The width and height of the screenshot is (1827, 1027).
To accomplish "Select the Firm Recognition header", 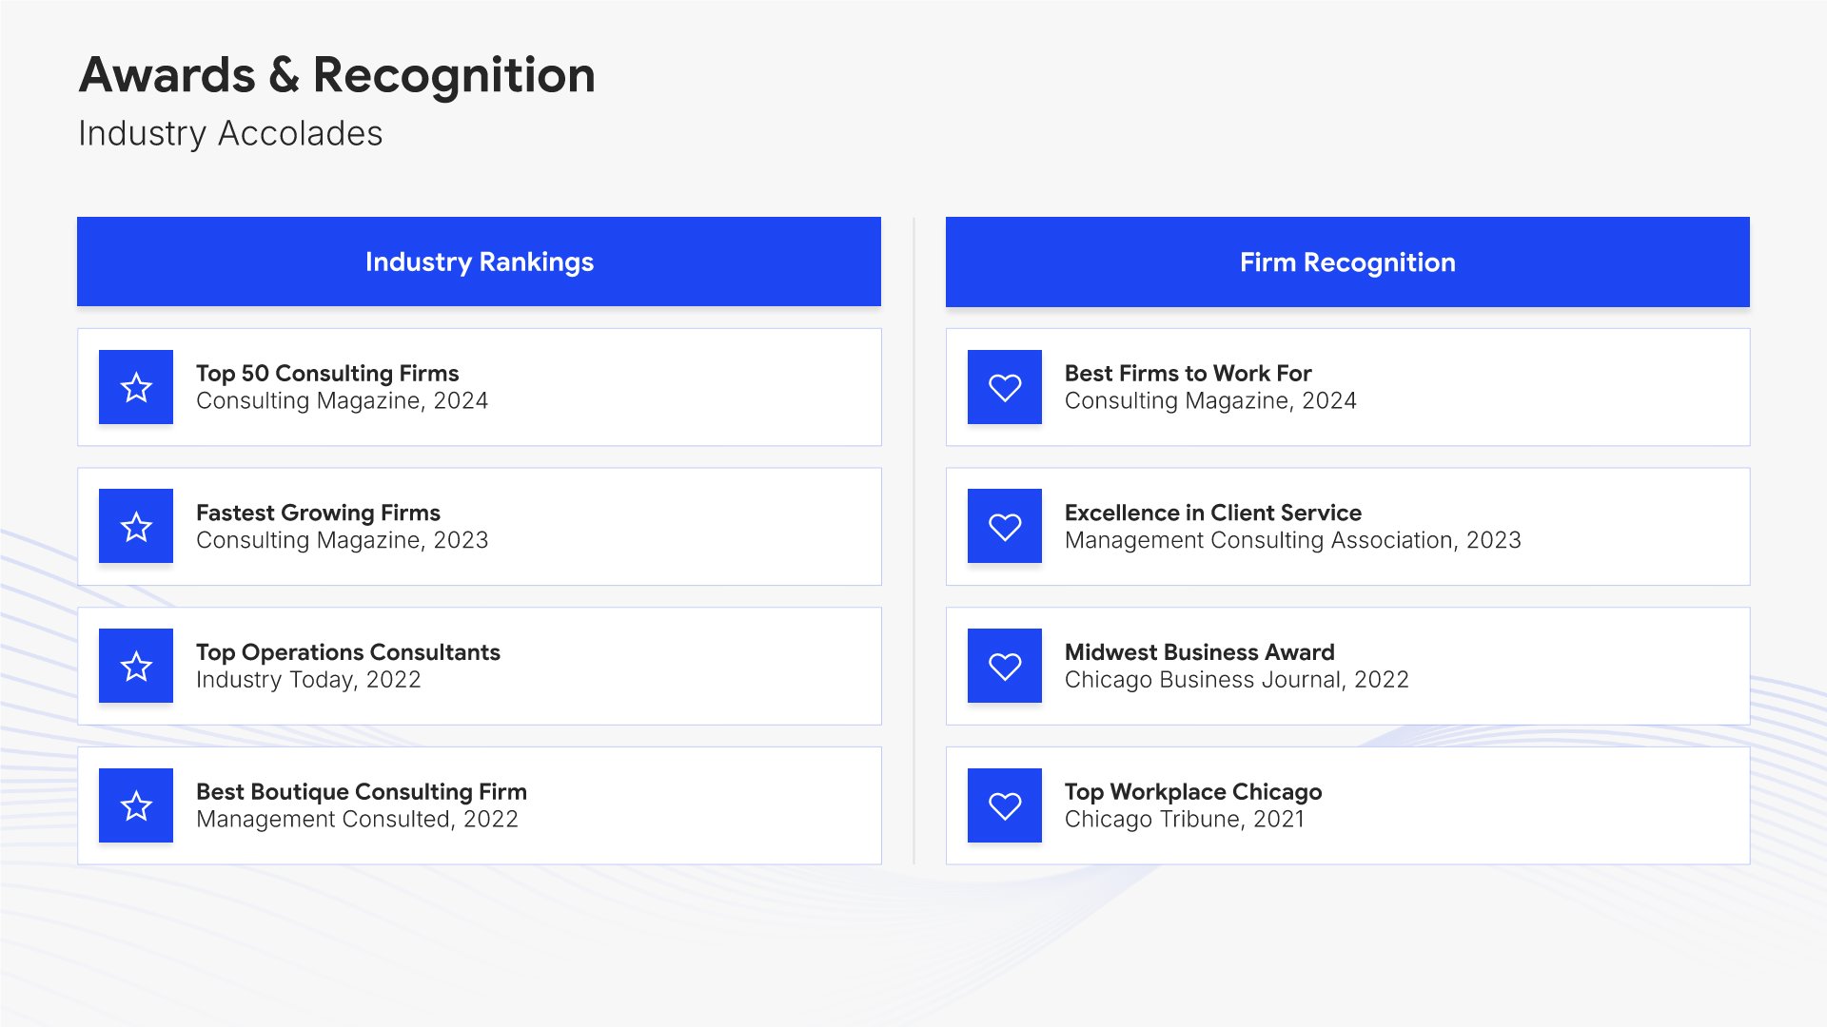I will (x=1347, y=262).
